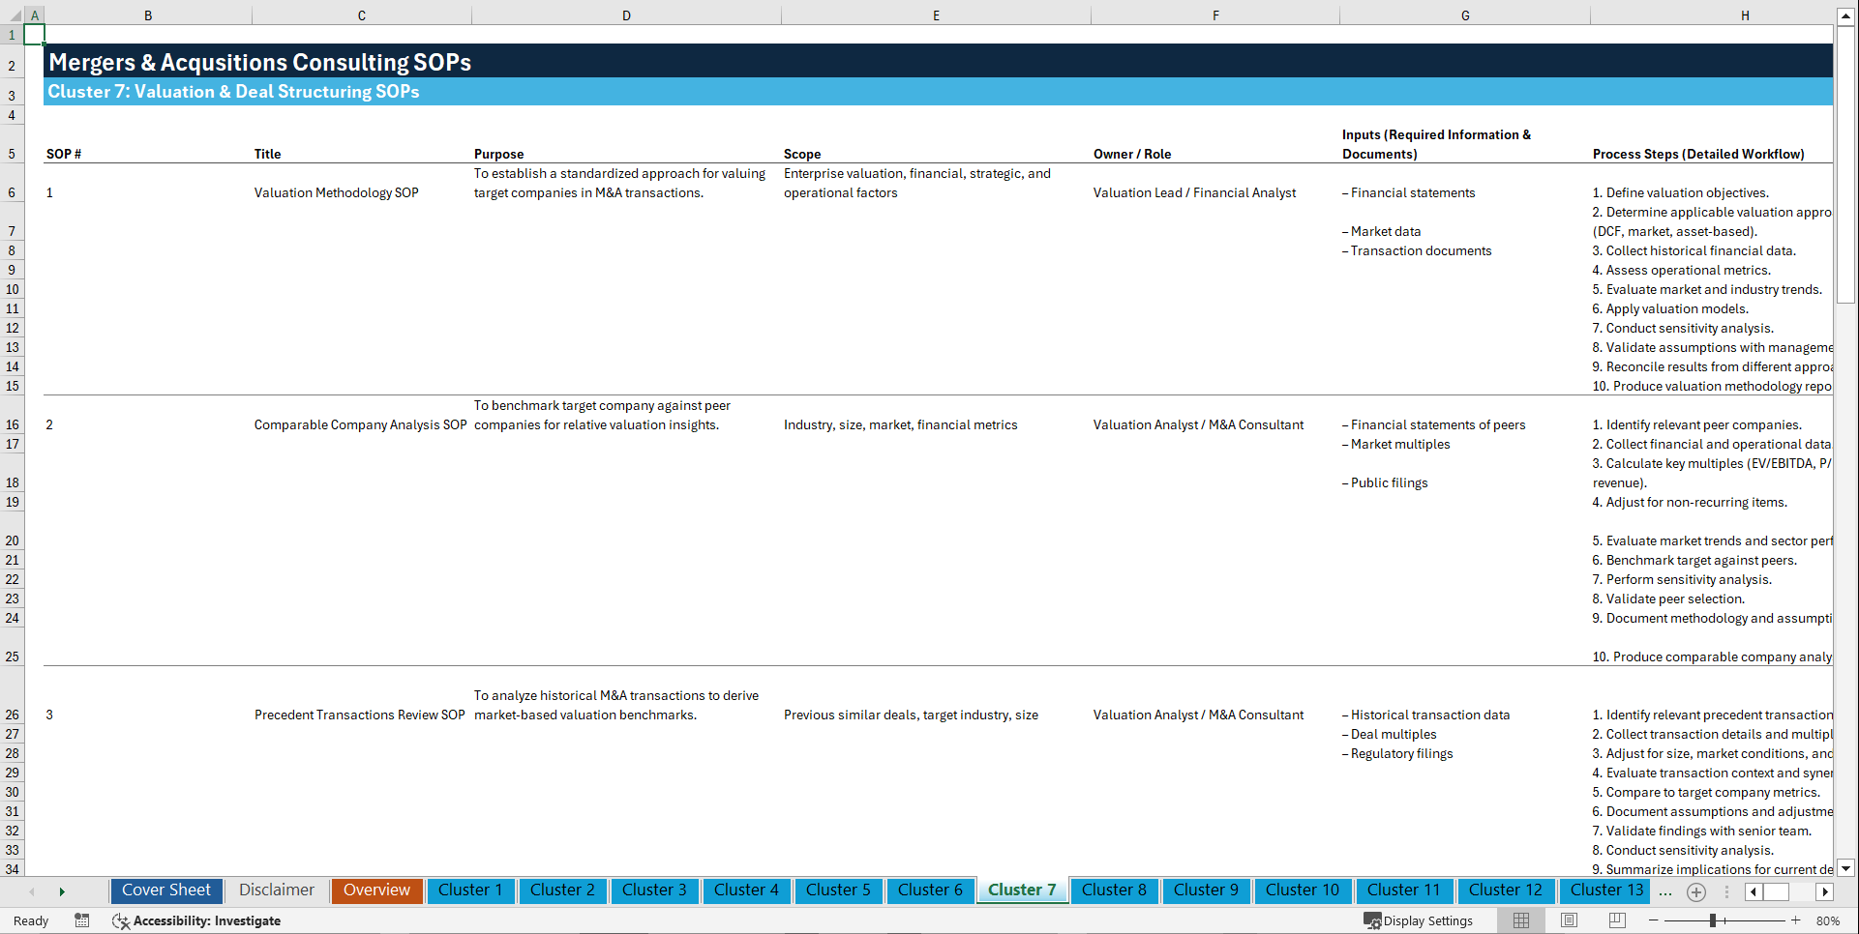Click the ellipsis to list more sheets

click(1665, 892)
